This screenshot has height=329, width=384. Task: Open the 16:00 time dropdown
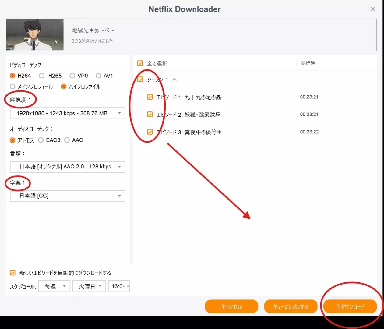click(119, 286)
